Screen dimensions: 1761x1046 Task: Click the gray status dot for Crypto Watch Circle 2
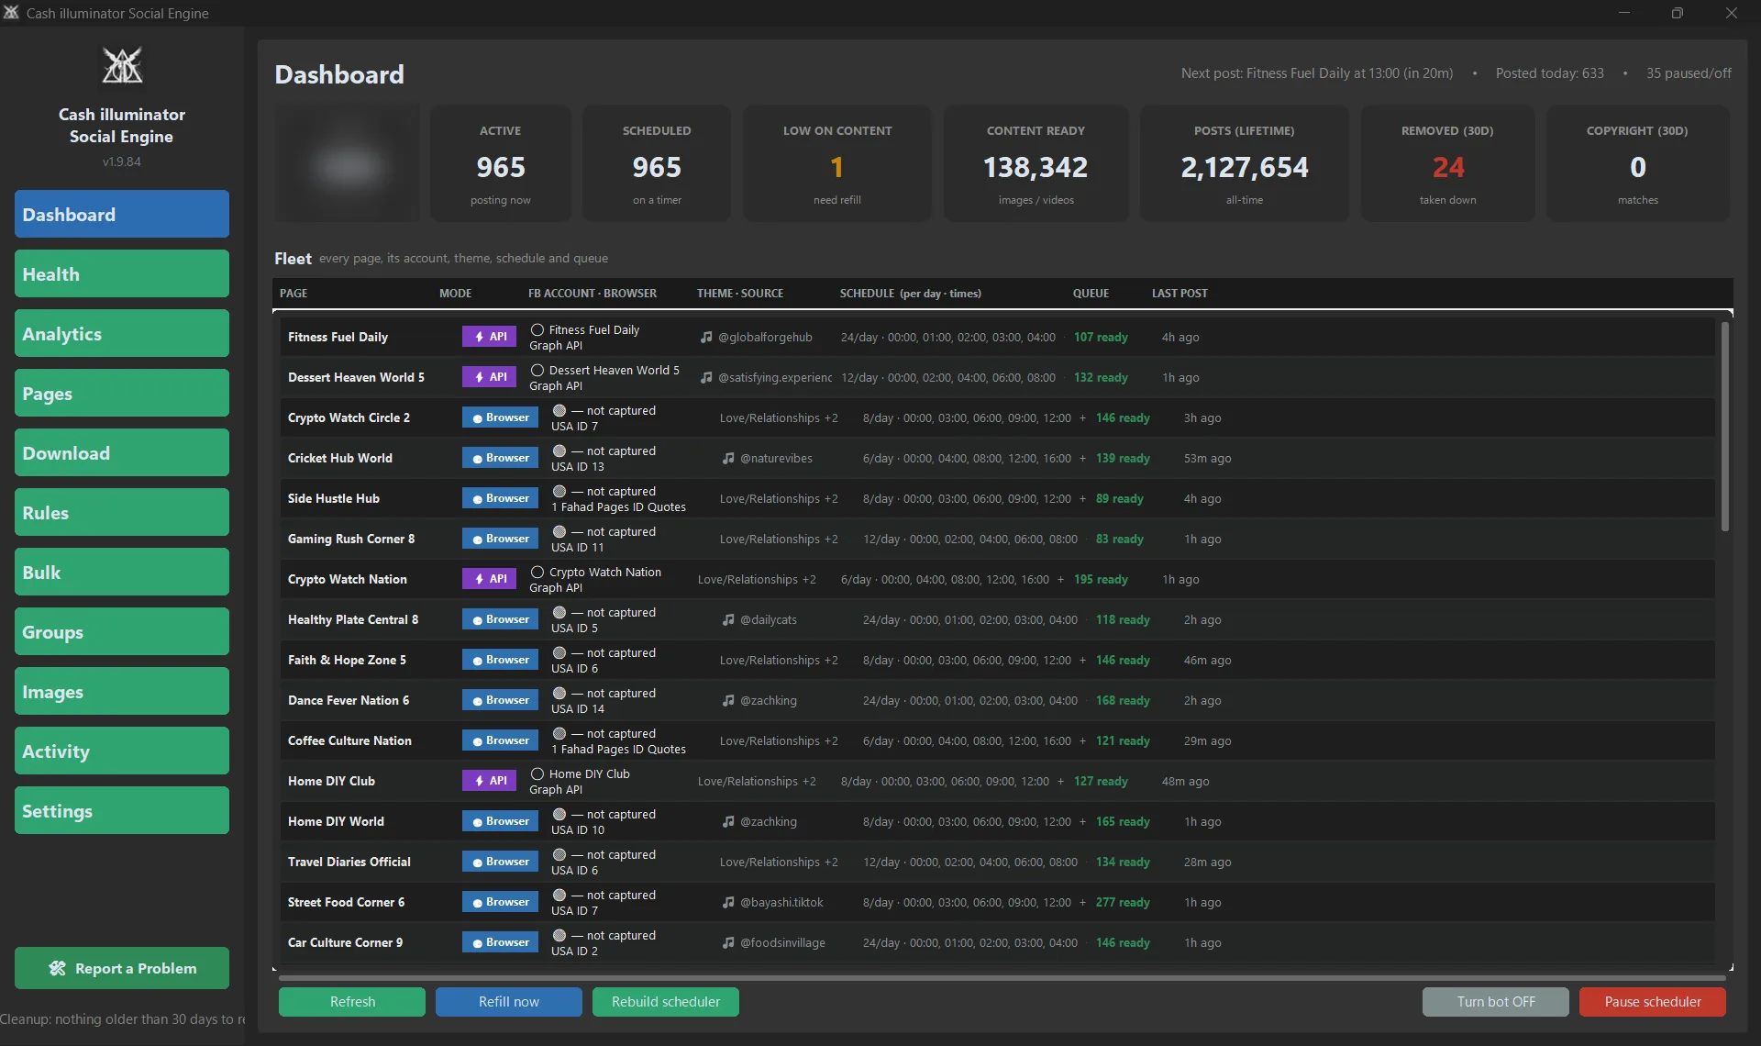(x=559, y=411)
